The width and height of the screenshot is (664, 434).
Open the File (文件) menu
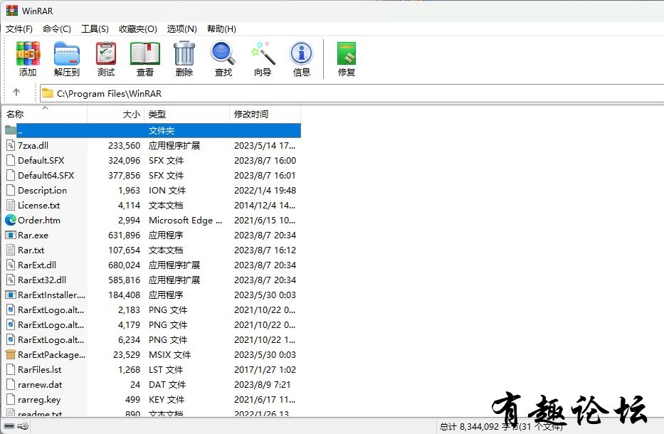(19, 28)
